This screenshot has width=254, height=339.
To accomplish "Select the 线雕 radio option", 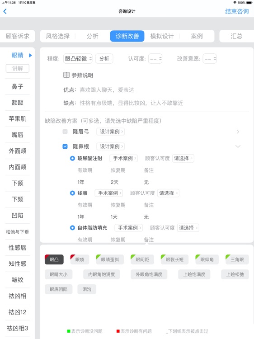I will click(x=72, y=193).
